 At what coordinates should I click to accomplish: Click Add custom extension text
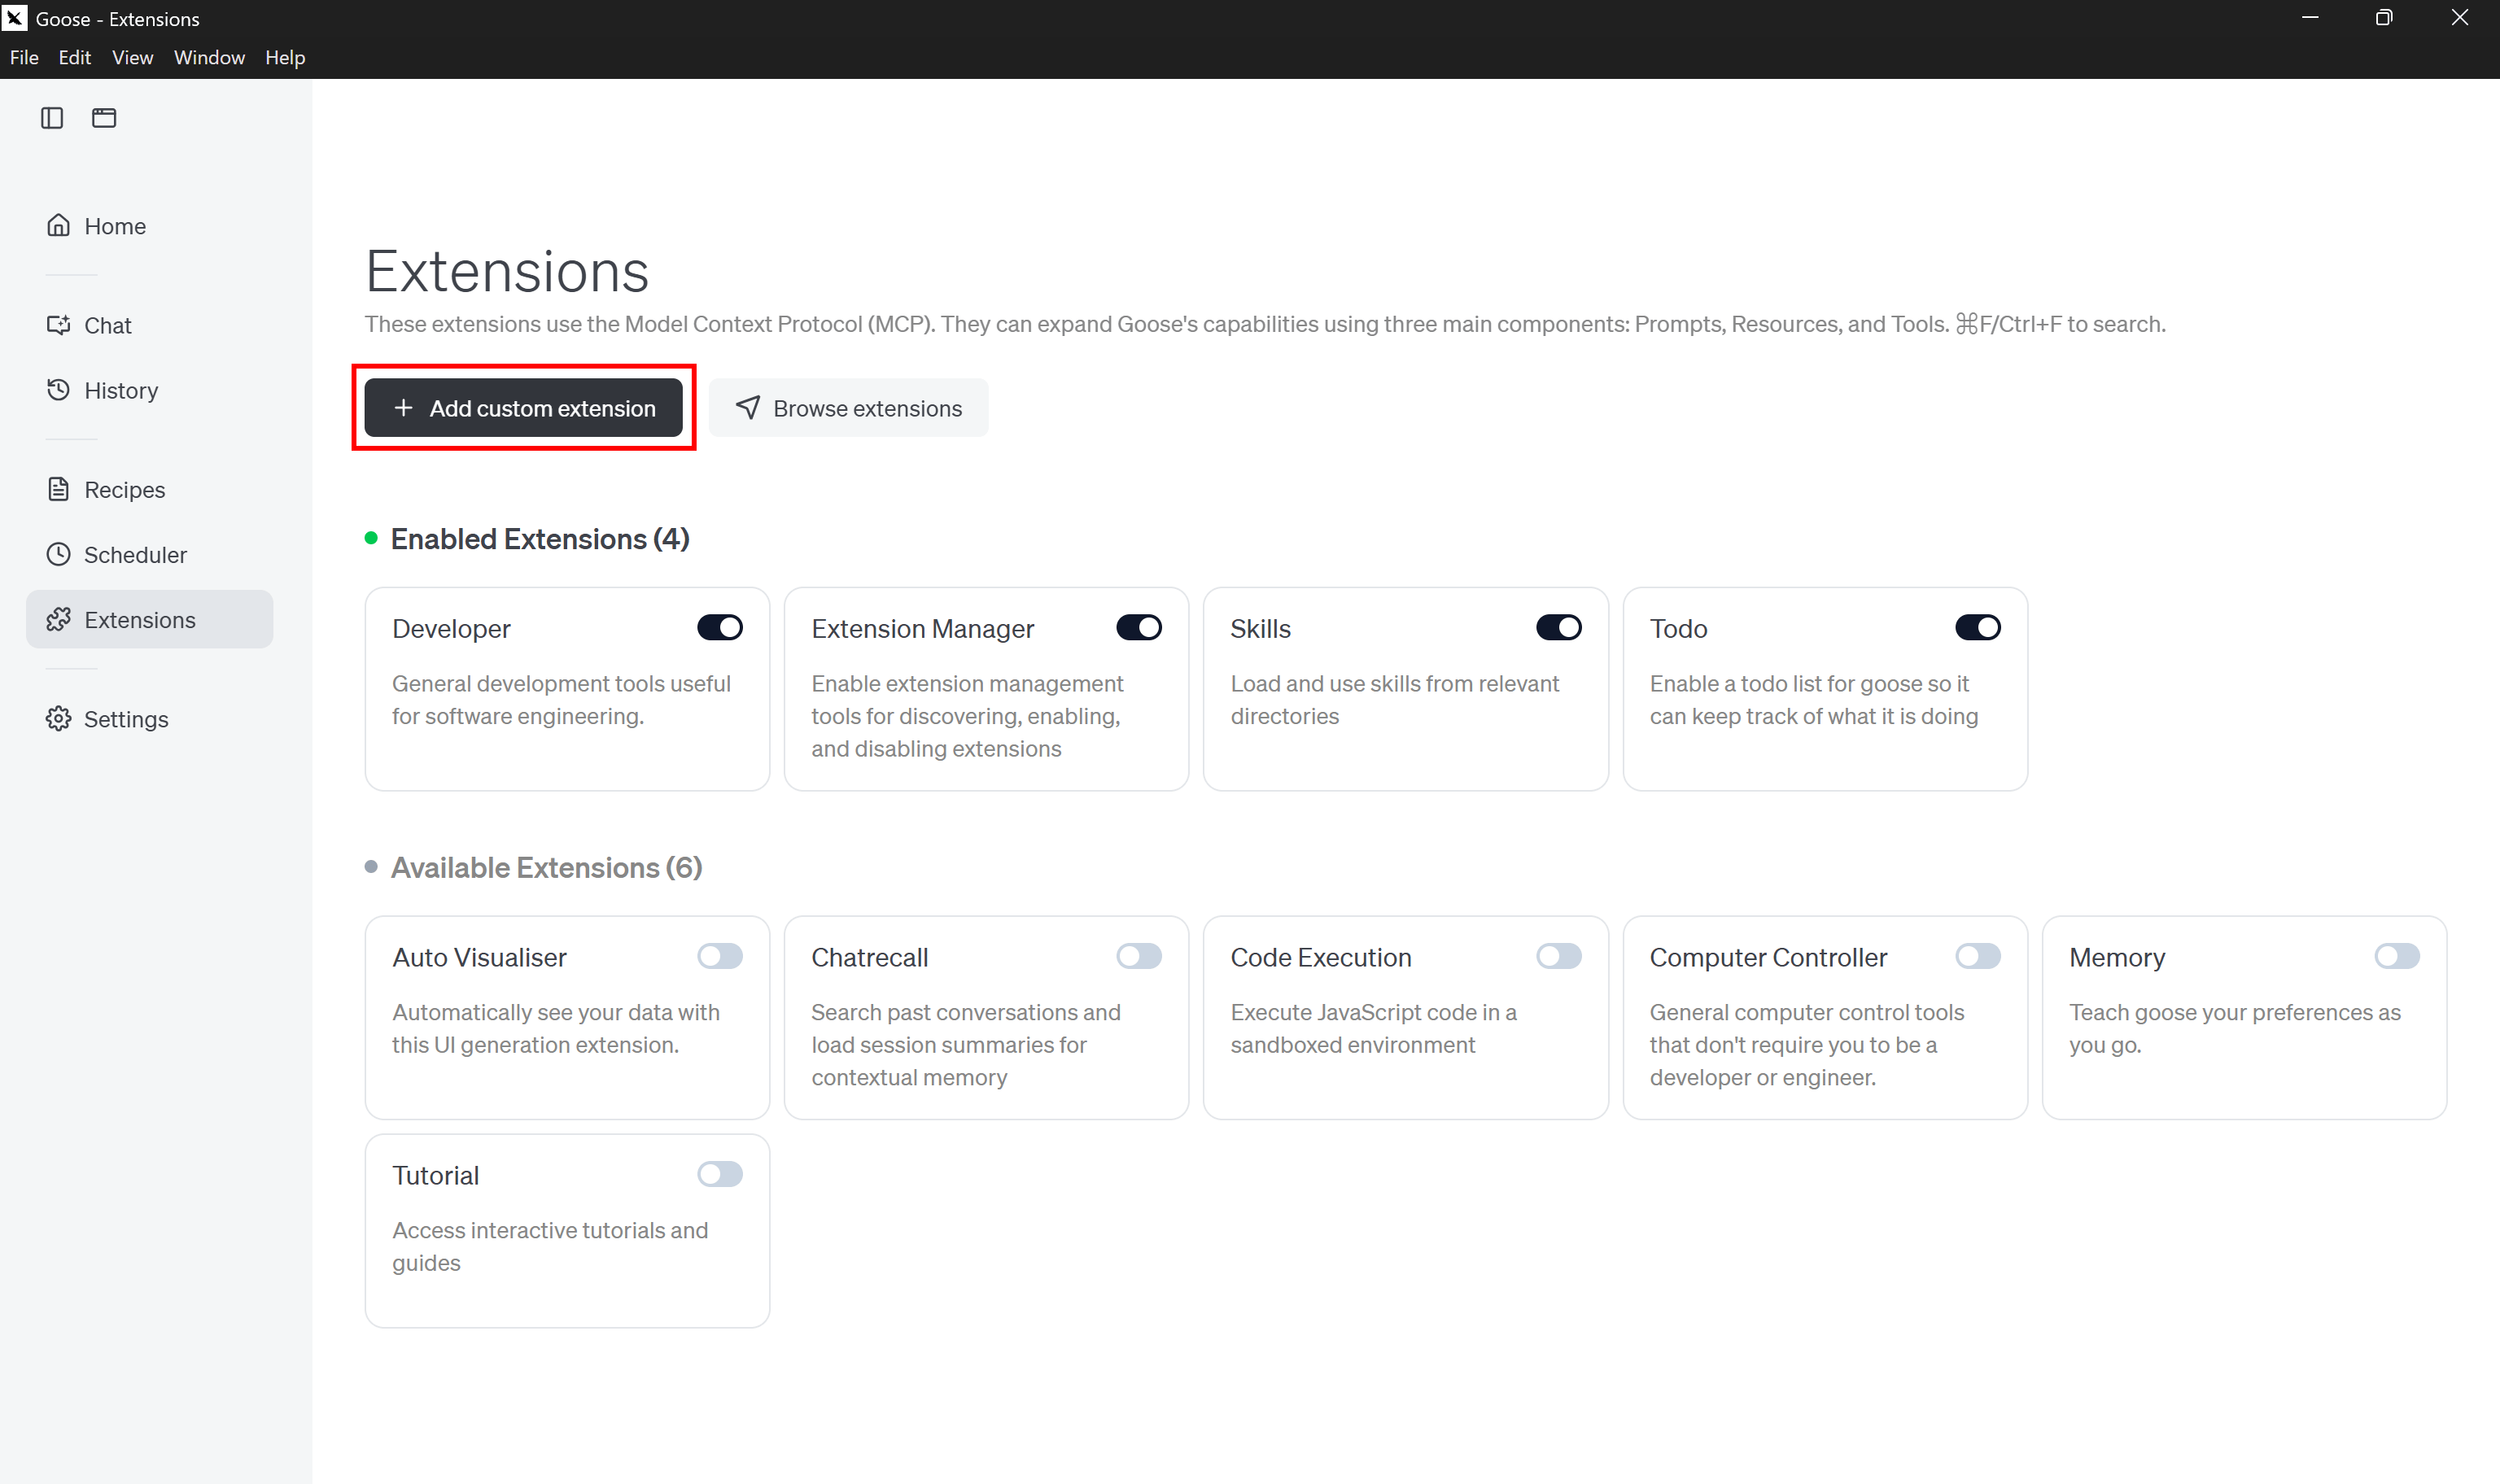pyautogui.click(x=543, y=408)
